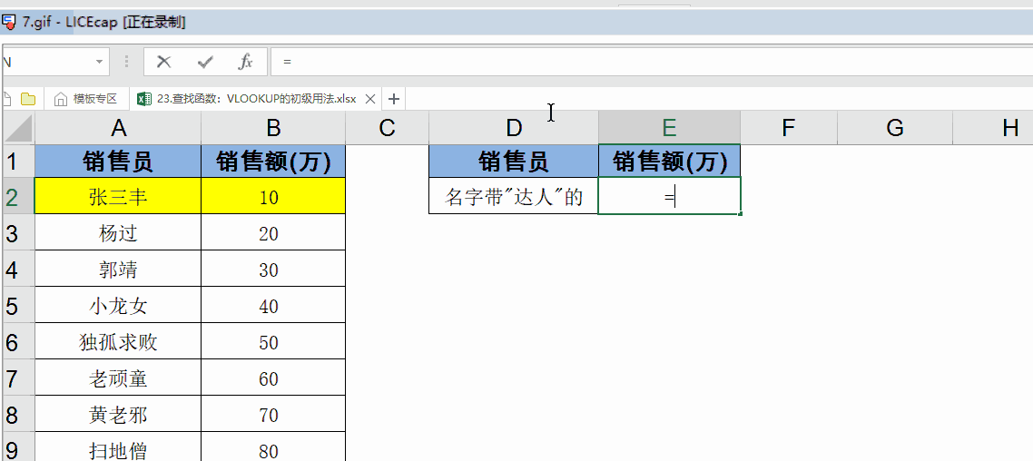The image size is (1033, 461).
Task: Click the LICEcap icon in title bar
Action: [9, 22]
